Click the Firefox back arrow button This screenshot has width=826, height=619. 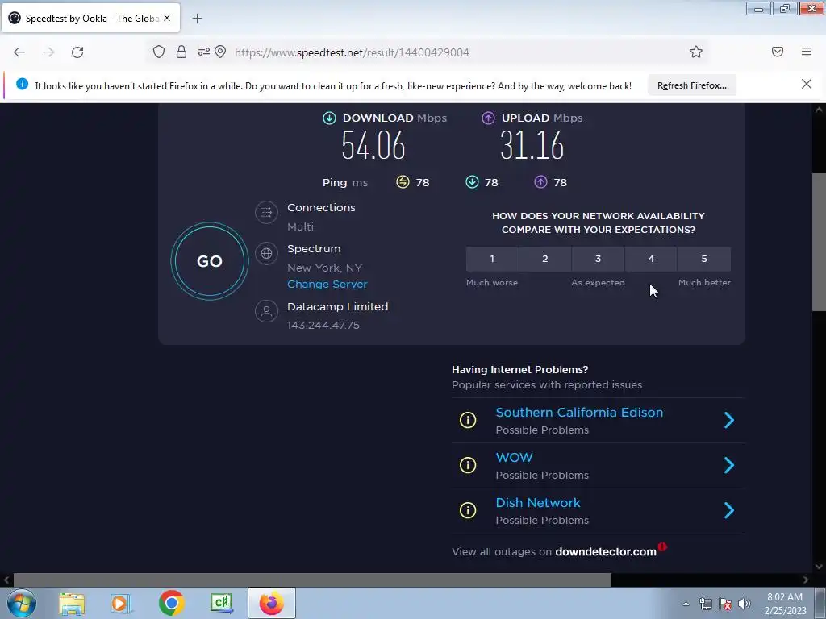(x=19, y=52)
